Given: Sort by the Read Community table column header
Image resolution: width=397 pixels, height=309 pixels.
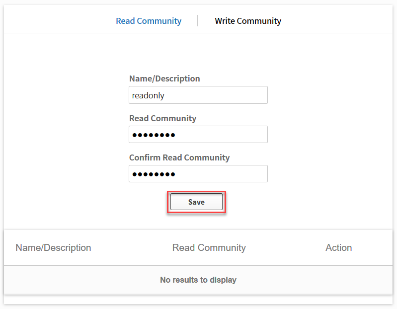Looking at the screenshot, I should click(x=209, y=248).
